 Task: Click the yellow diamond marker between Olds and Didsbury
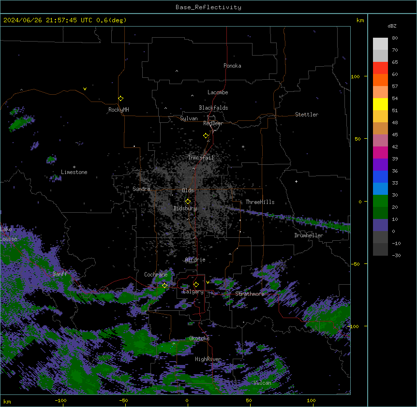coord(188,202)
